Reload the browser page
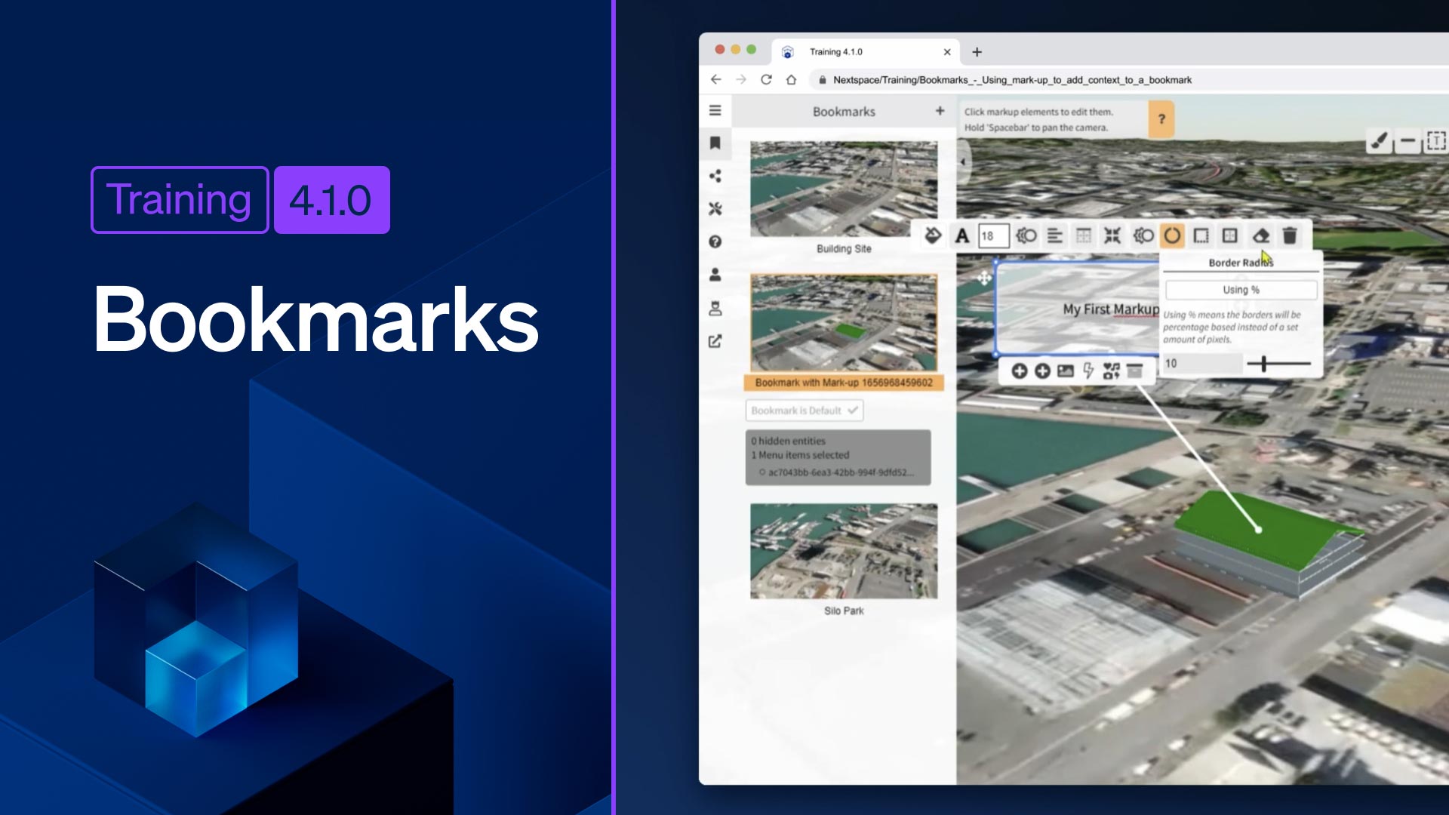This screenshot has height=815, width=1449. [766, 80]
